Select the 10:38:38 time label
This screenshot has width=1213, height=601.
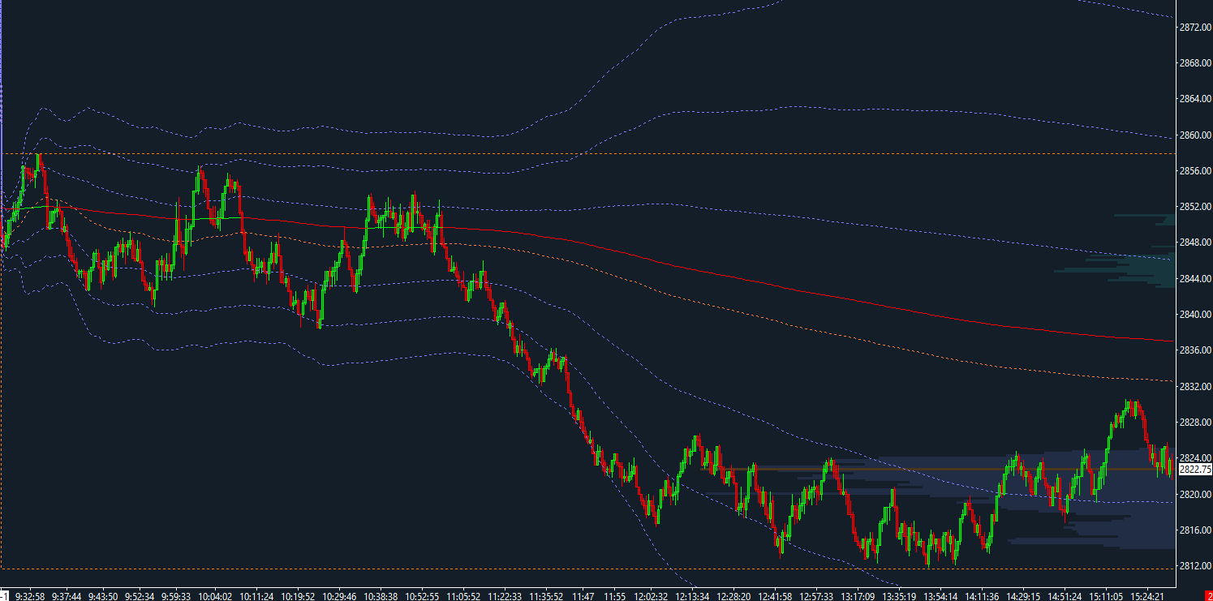click(x=381, y=596)
